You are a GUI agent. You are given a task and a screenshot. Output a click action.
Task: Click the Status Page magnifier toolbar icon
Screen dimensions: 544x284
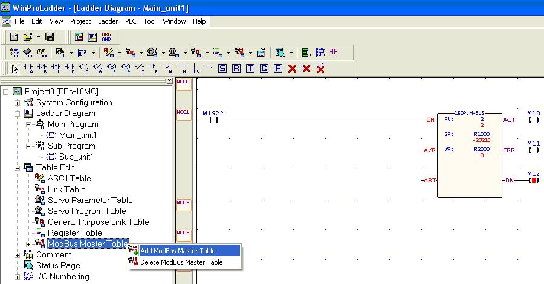pyautogui.click(x=280, y=53)
